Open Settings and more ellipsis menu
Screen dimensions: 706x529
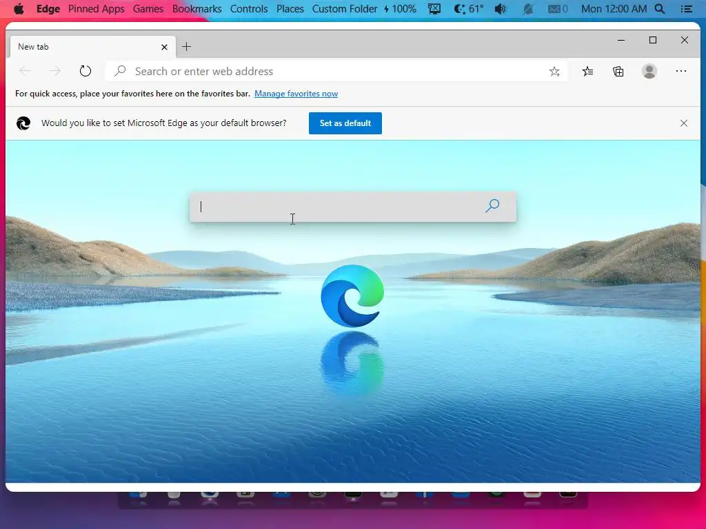tap(680, 71)
